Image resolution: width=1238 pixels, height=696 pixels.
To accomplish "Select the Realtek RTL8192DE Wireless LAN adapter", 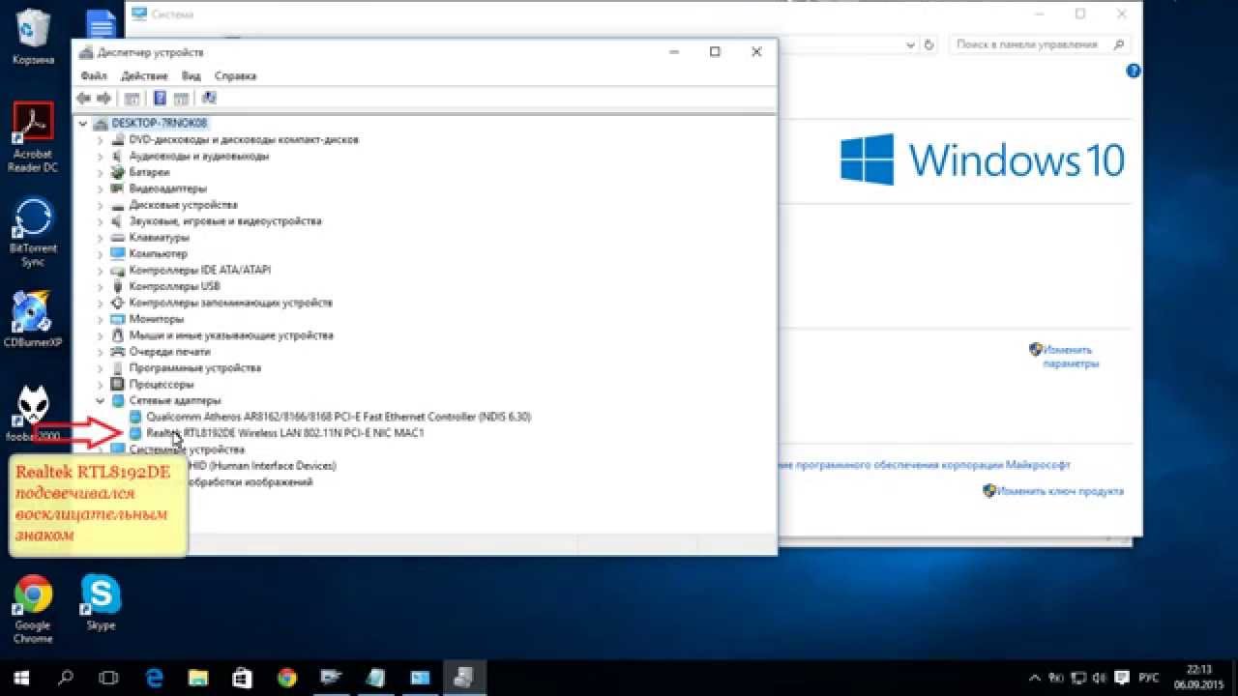I will 285,433.
